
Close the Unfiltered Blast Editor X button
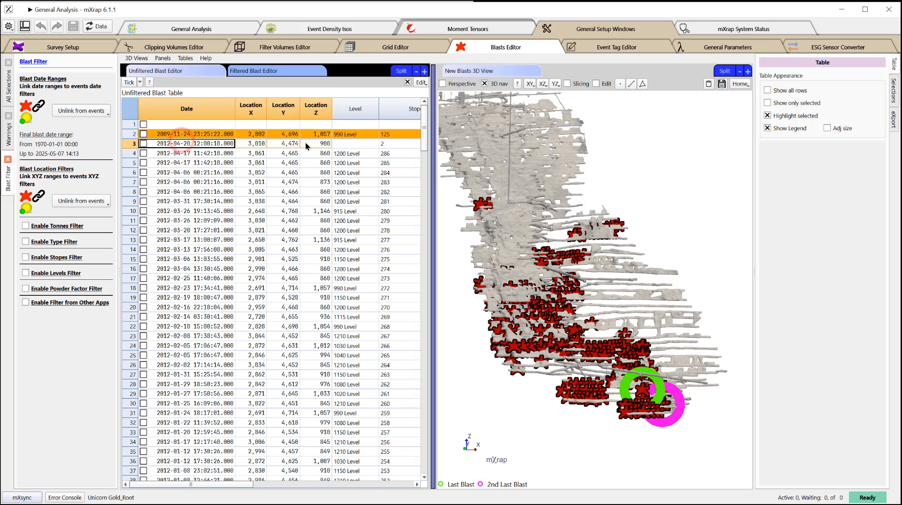click(x=407, y=82)
